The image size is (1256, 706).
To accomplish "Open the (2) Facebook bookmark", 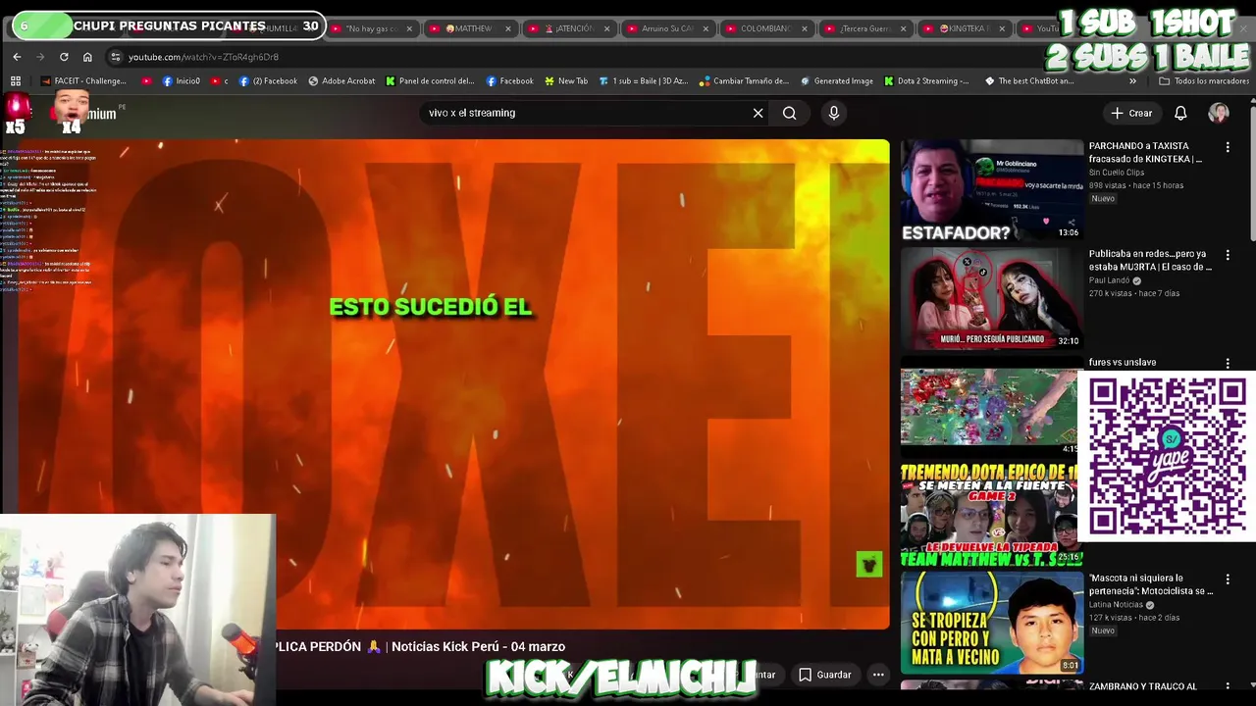I will coord(267,81).
